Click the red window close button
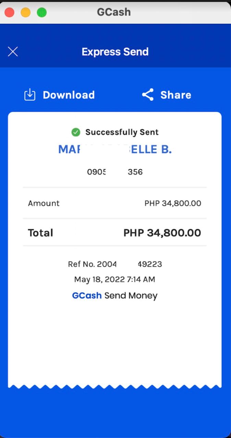The height and width of the screenshot is (438, 231). pos(9,13)
